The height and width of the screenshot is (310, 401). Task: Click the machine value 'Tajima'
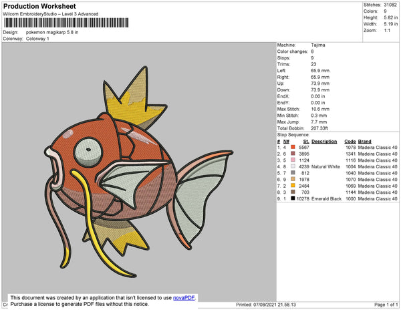(x=318, y=45)
